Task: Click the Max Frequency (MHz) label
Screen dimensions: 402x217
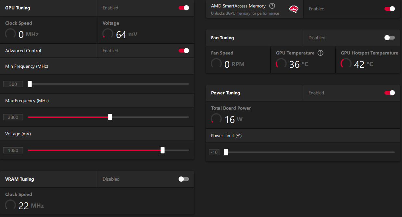Action: tap(27, 101)
